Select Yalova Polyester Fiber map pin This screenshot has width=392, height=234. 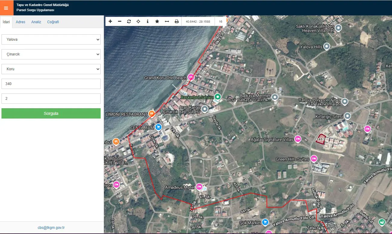click(x=345, y=102)
